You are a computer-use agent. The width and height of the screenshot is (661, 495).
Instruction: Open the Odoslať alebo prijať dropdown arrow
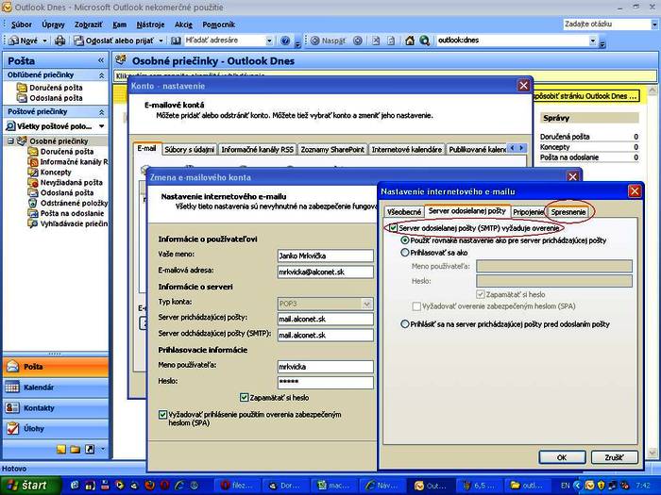pos(161,41)
